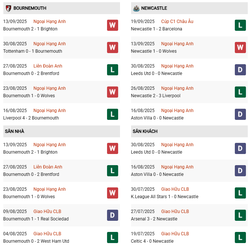Click the W badge for Bournemouth vs Brighton in the top Bournemouth list

pos(113,25)
